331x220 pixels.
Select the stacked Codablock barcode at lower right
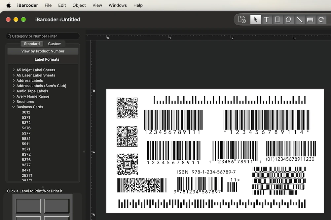pyautogui.click(x=279, y=181)
